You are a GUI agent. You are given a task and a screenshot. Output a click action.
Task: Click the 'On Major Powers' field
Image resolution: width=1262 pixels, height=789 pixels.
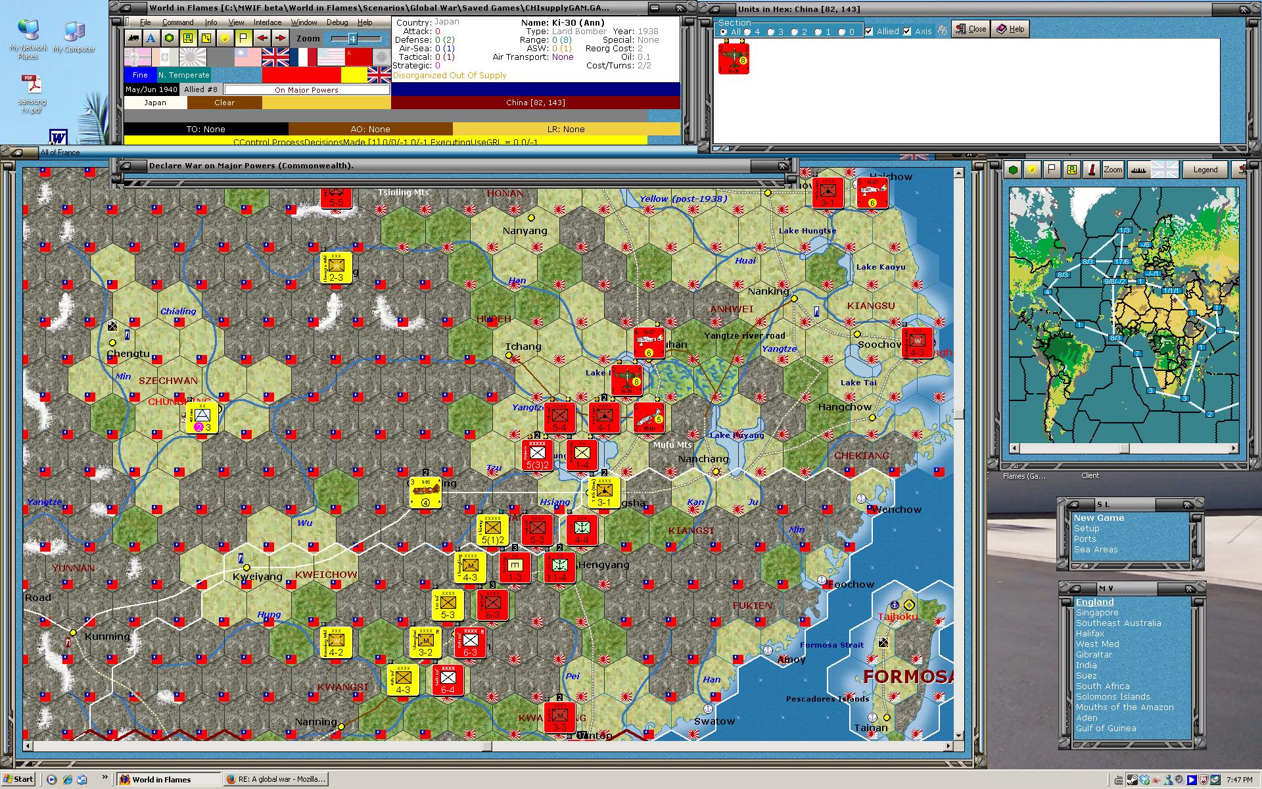pyautogui.click(x=306, y=90)
